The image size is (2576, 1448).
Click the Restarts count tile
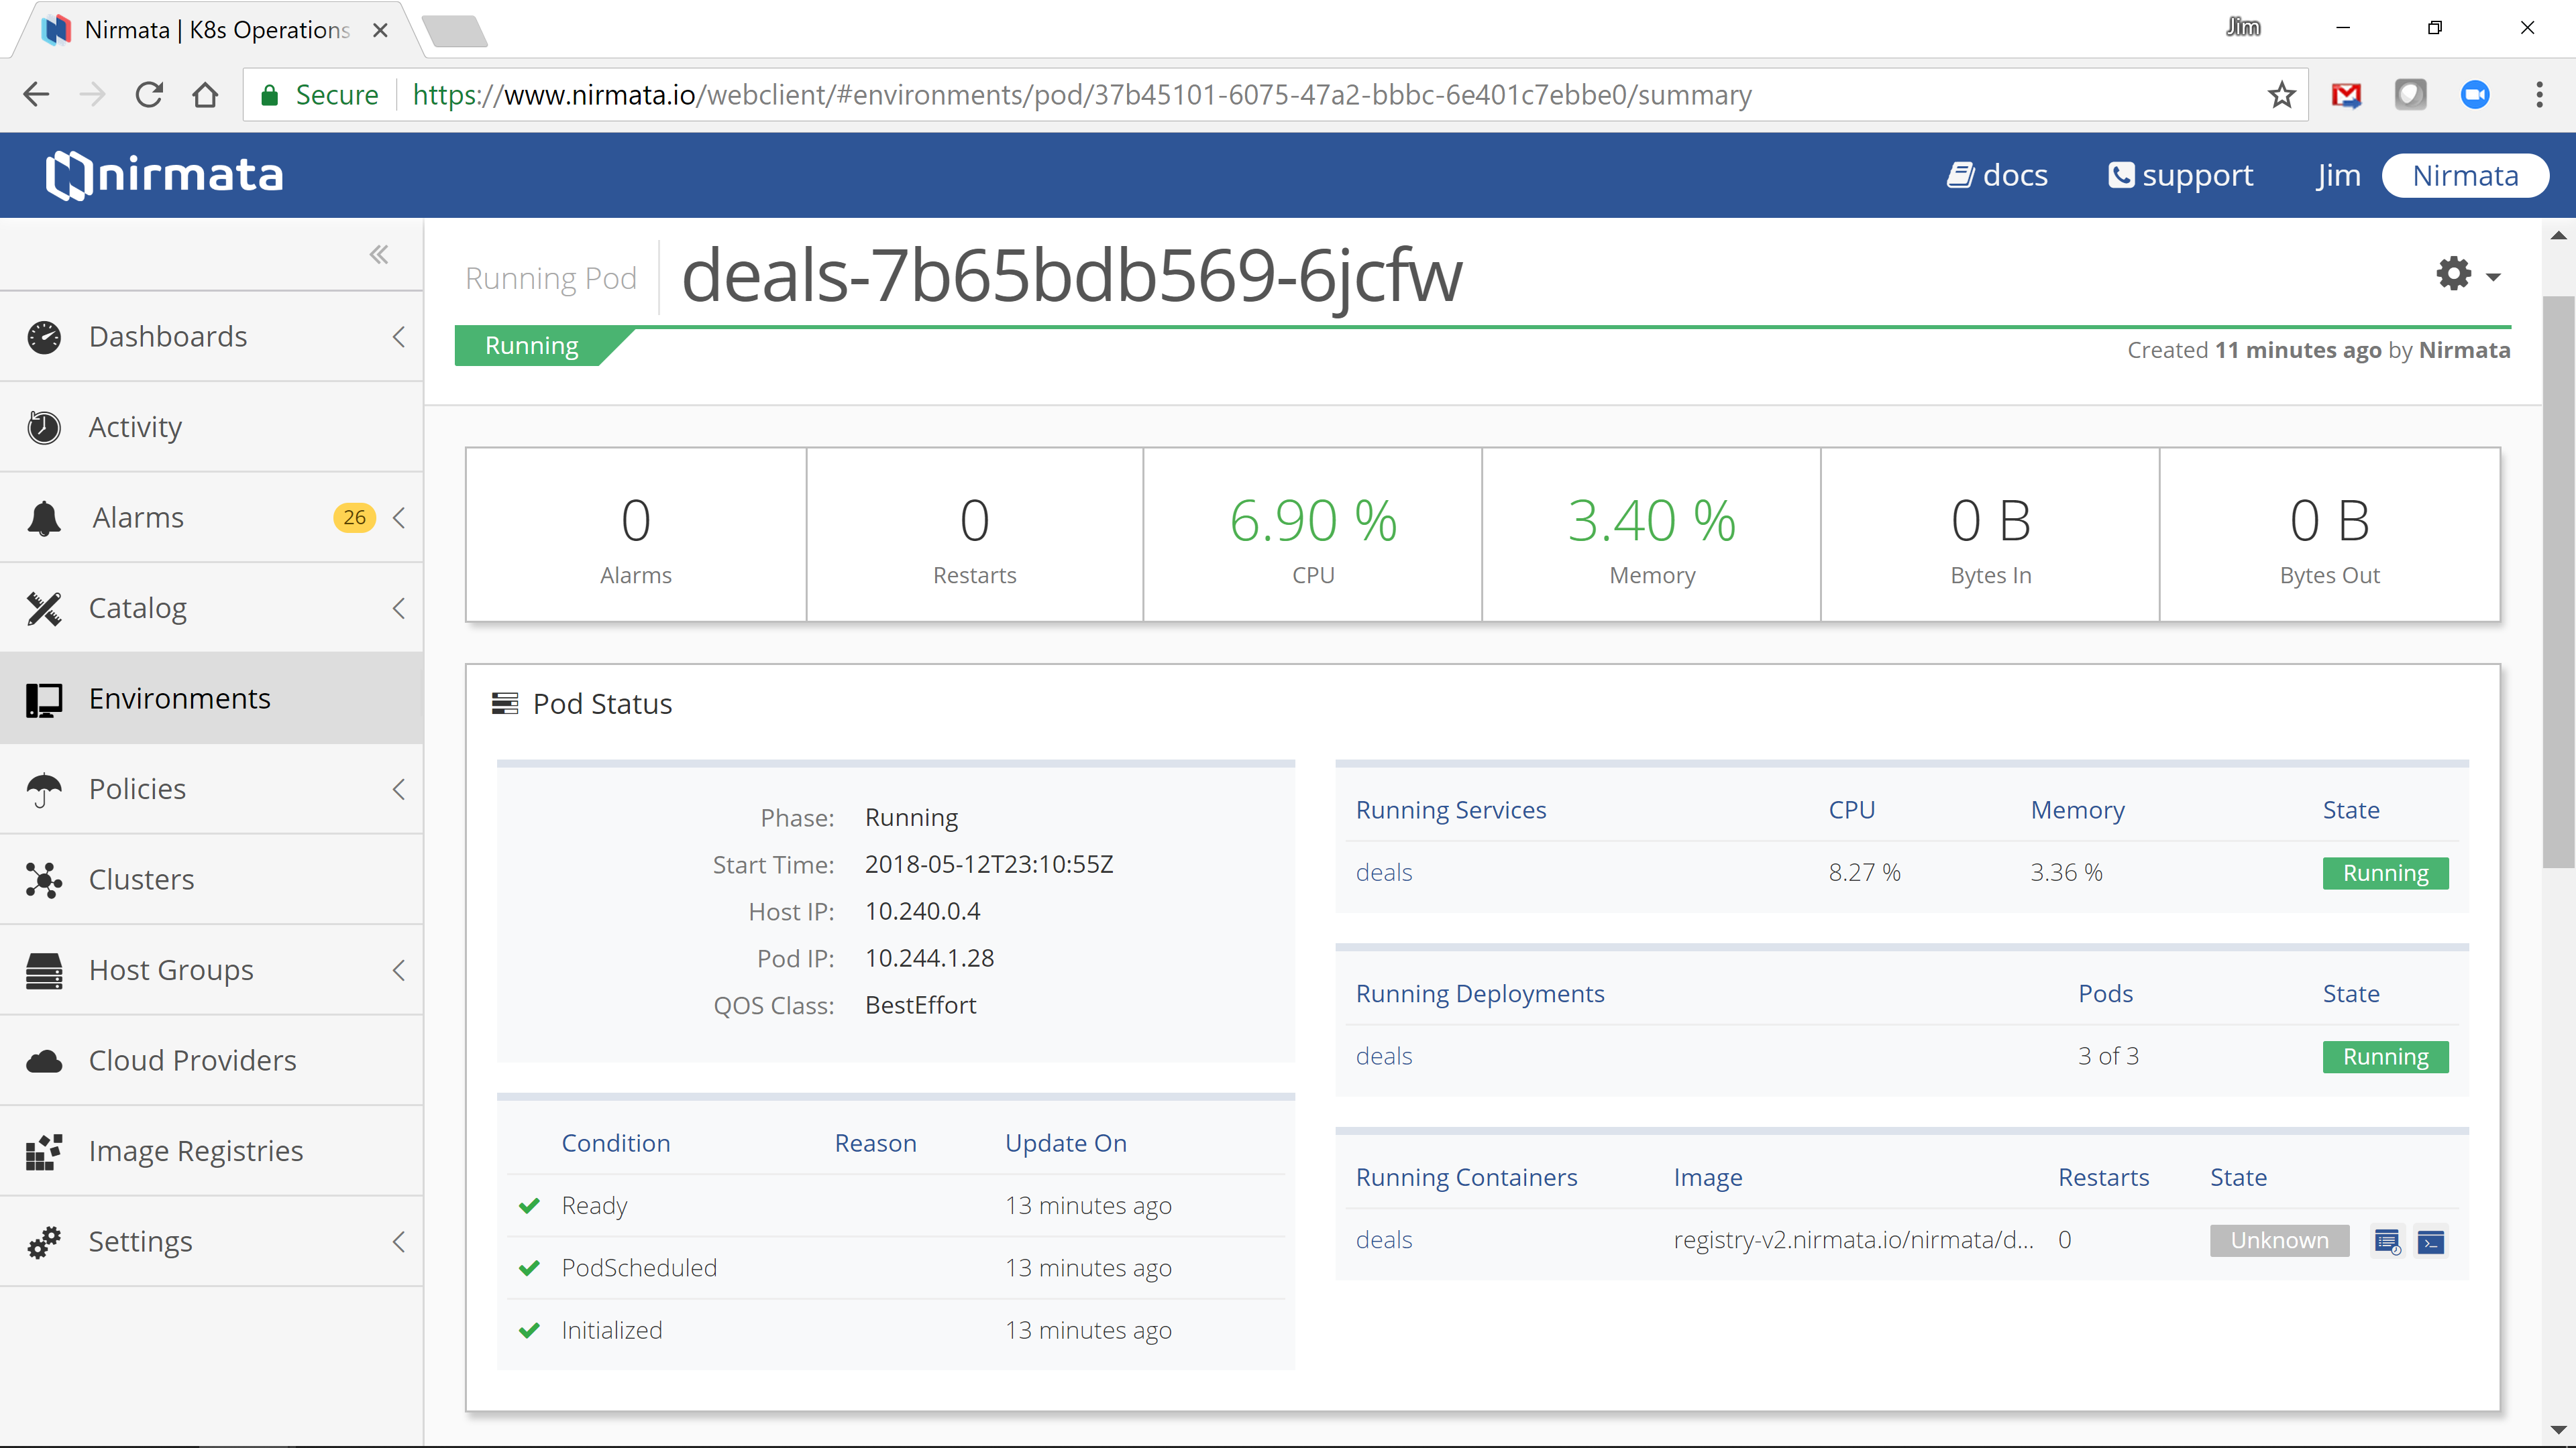point(974,536)
